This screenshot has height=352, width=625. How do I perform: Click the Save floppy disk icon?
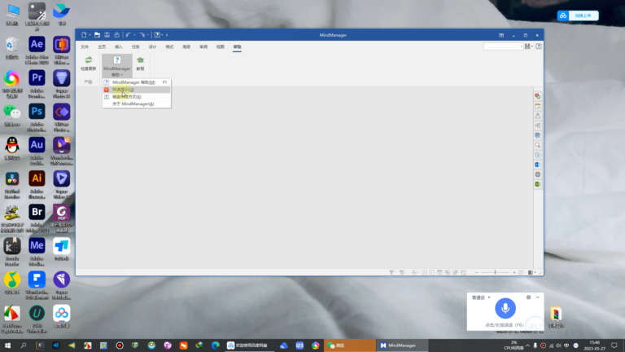coord(107,35)
